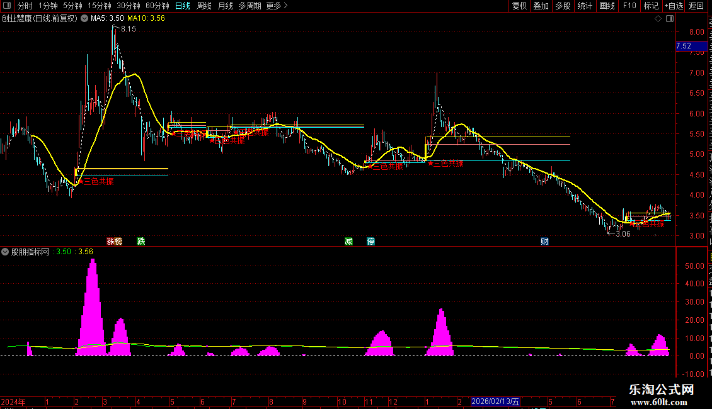Screen dimensions: 712x409
Task: Click the -10.00 indicator axis value
Action: 693,374
